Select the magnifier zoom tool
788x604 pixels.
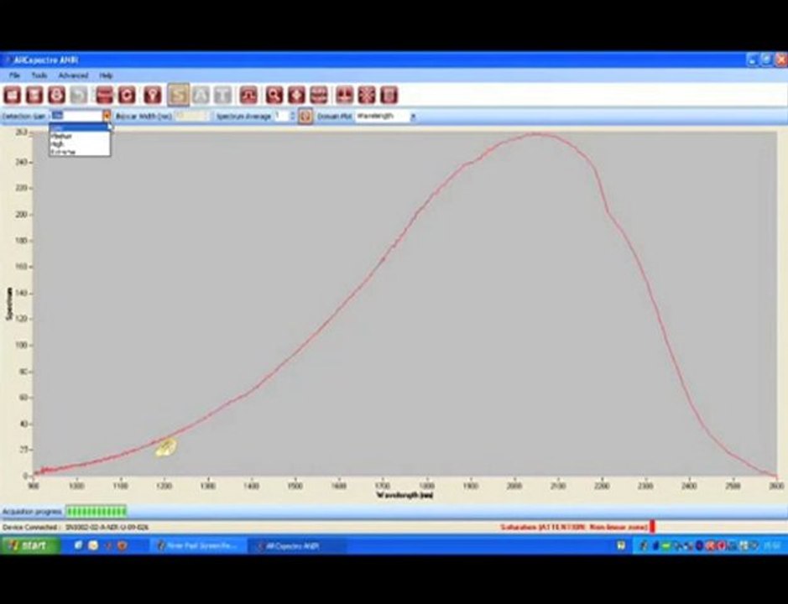(x=274, y=95)
